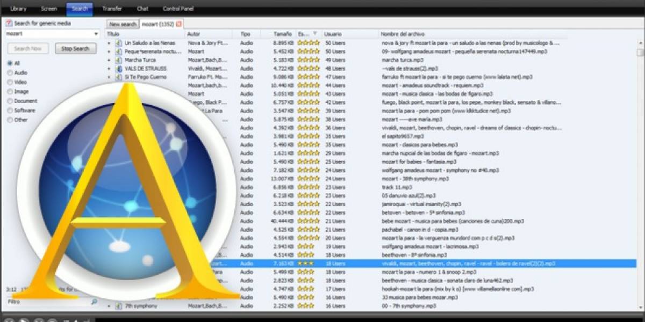Go to the Transfer tab

click(112, 9)
